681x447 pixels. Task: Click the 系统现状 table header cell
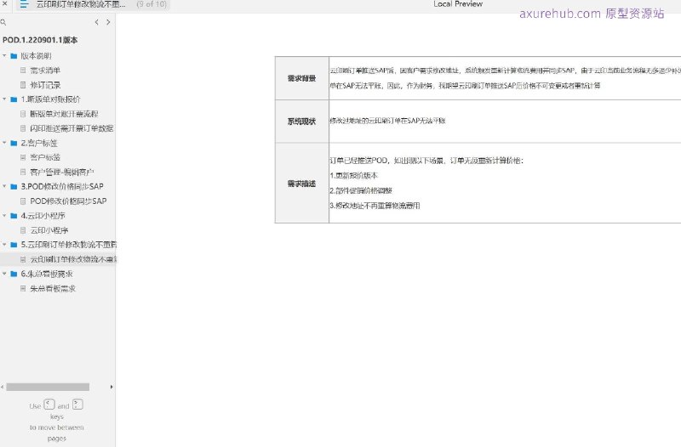pyautogui.click(x=302, y=122)
